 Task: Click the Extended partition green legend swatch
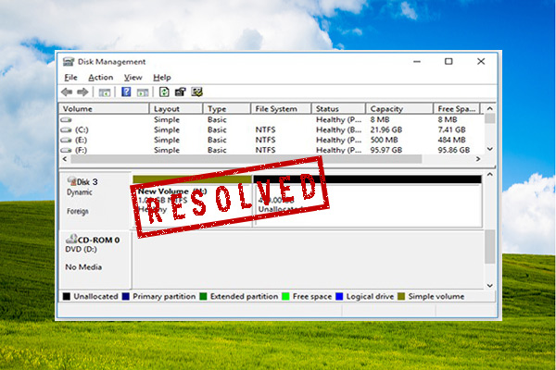[203, 296]
